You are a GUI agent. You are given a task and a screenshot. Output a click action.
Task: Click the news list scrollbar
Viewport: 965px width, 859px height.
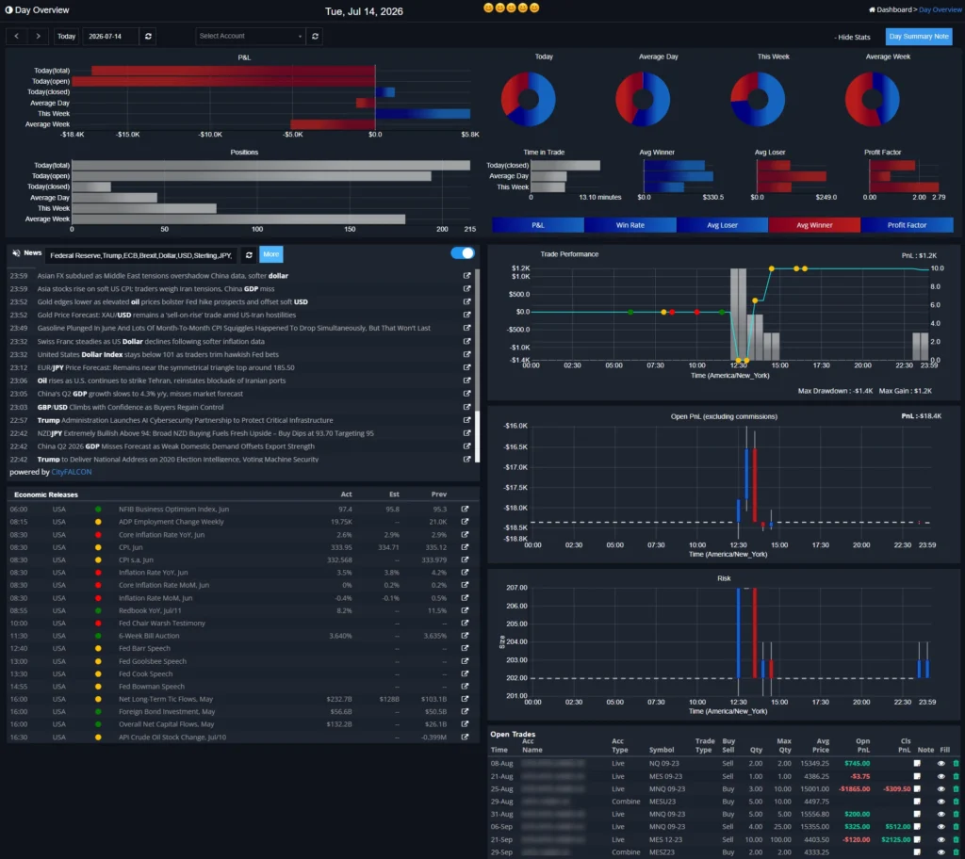(x=477, y=365)
